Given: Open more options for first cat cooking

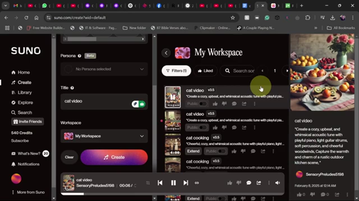Looking at the screenshot, I should tap(273, 151).
